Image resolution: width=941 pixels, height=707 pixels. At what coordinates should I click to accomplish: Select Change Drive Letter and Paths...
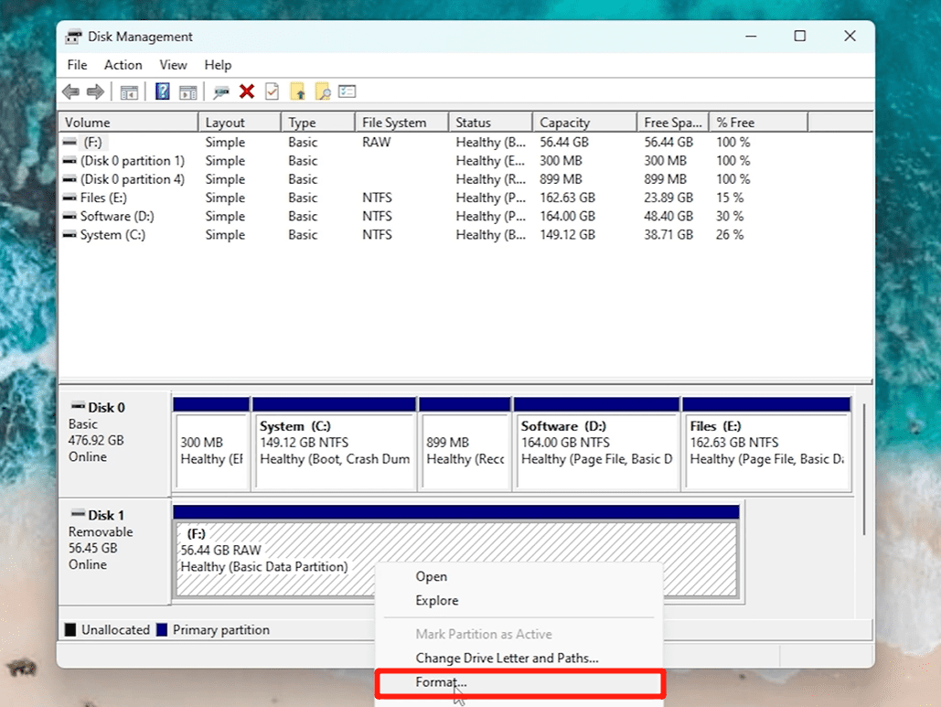tap(507, 658)
